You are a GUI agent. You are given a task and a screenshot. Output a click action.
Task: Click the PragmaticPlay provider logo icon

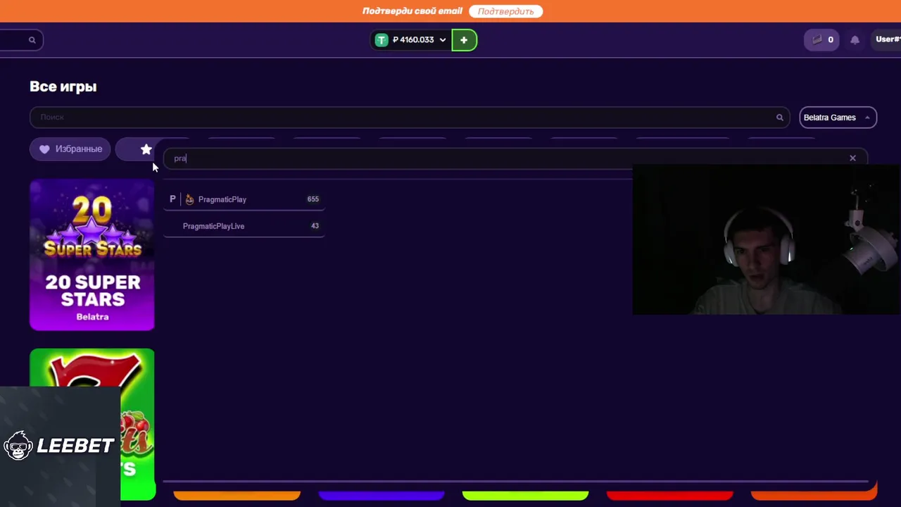pyautogui.click(x=189, y=199)
